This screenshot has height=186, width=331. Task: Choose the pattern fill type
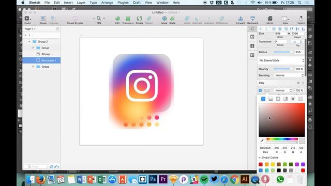click(293, 99)
